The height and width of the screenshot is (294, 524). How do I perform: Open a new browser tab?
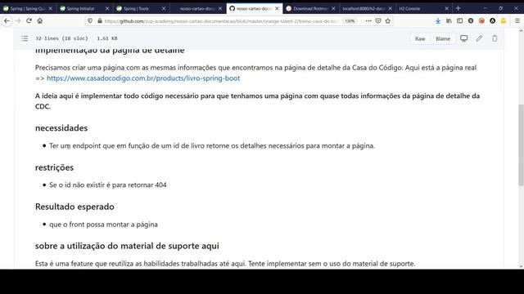click(x=458, y=8)
